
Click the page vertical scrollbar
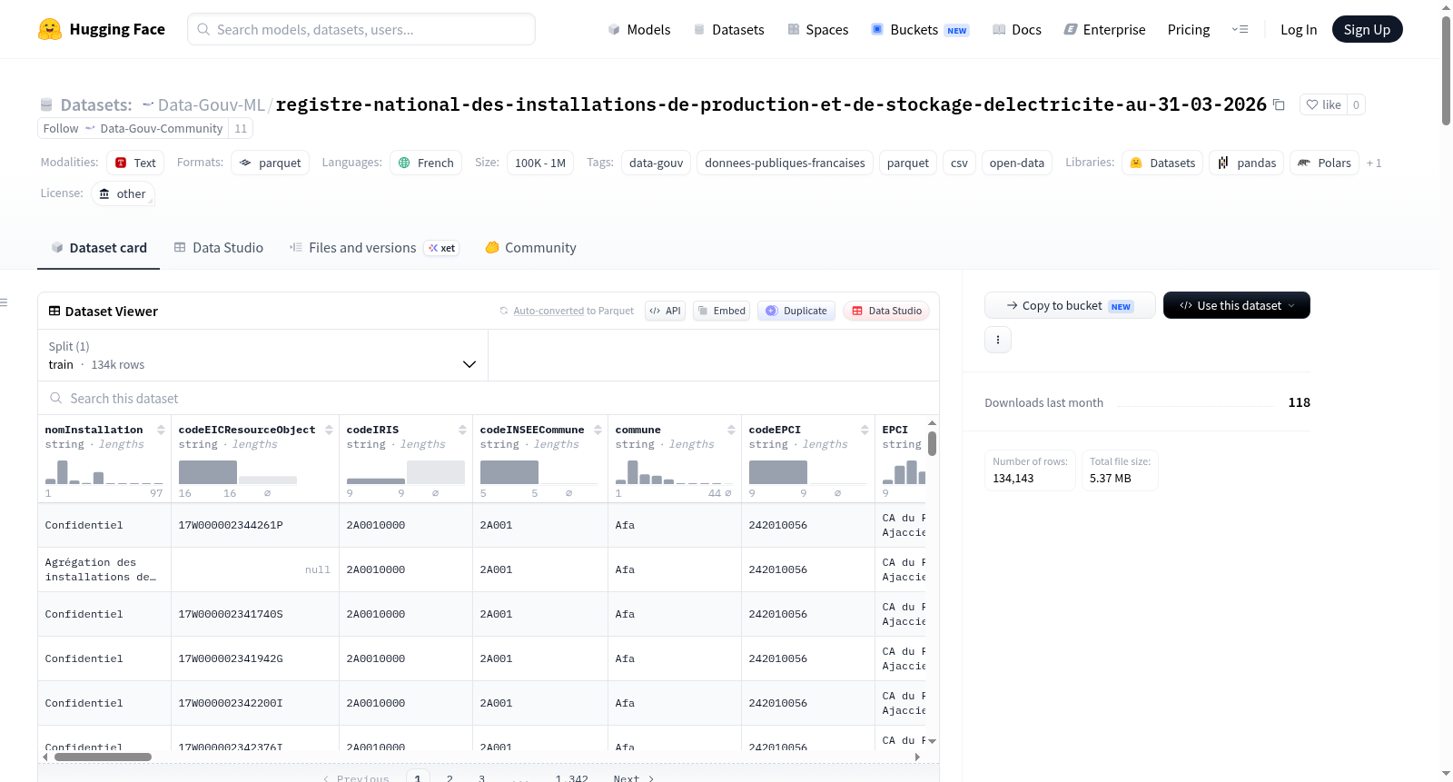(x=1446, y=71)
